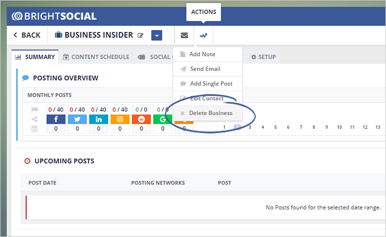Click the Instagram network icon
386x237 pixels.
pyautogui.click(x=120, y=119)
